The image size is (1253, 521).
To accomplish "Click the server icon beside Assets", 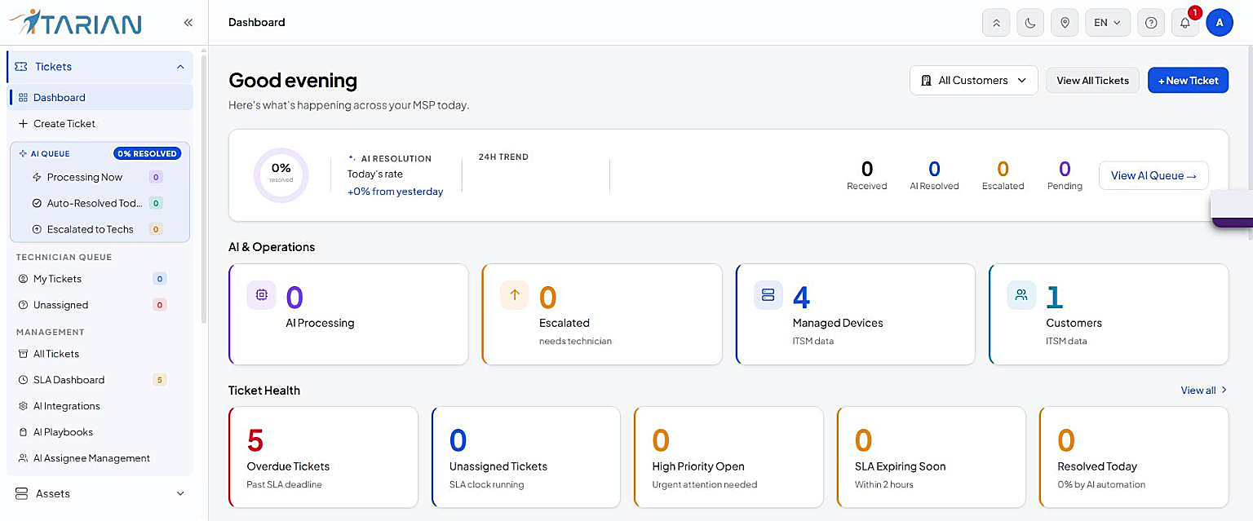I will 21,493.
